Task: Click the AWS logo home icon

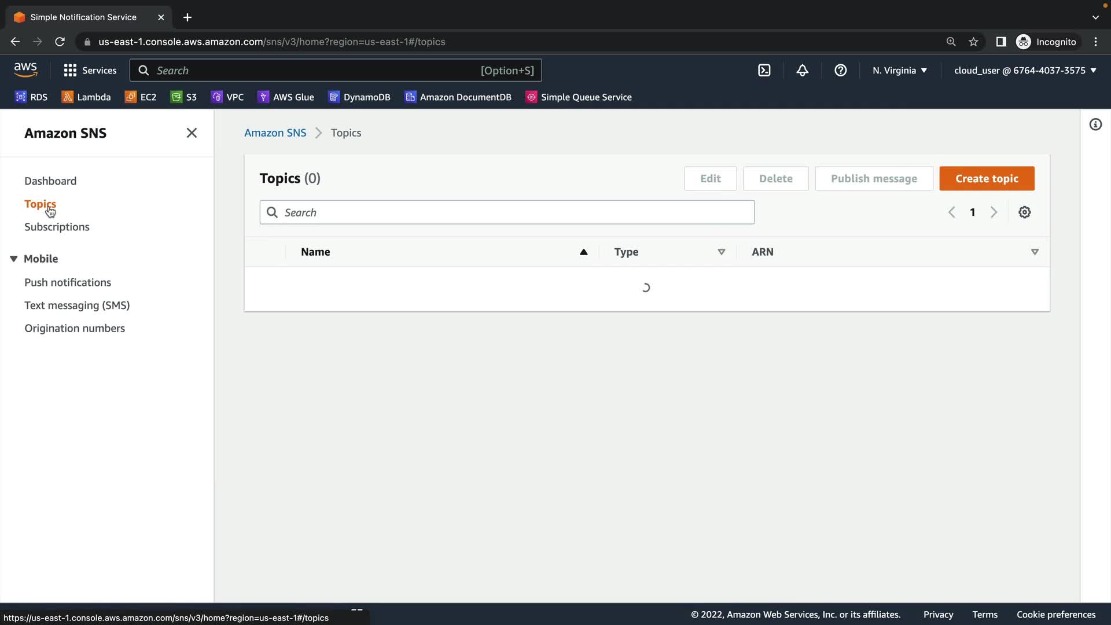Action: click(25, 70)
